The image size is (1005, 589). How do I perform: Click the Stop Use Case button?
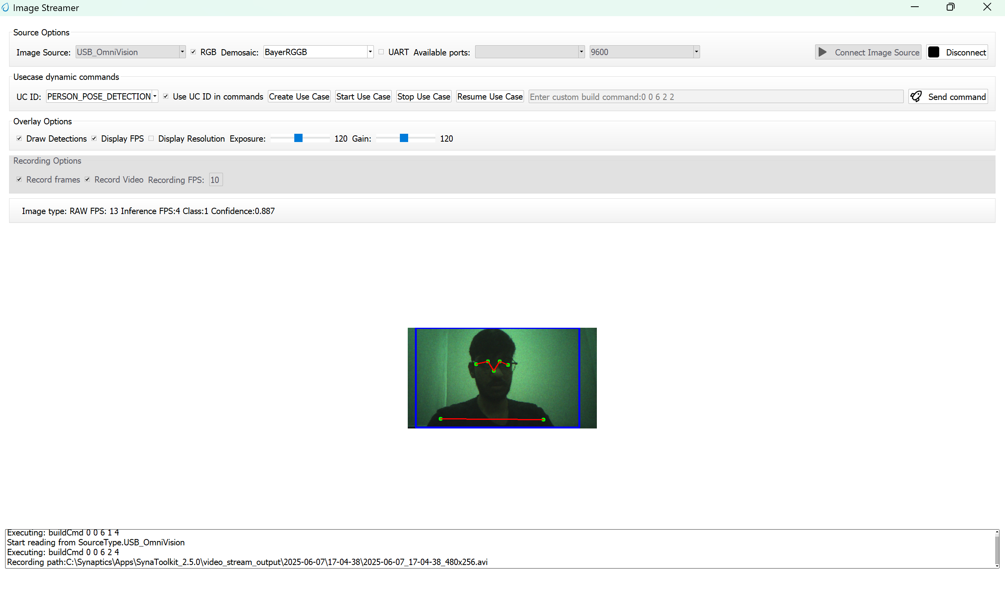tap(423, 96)
